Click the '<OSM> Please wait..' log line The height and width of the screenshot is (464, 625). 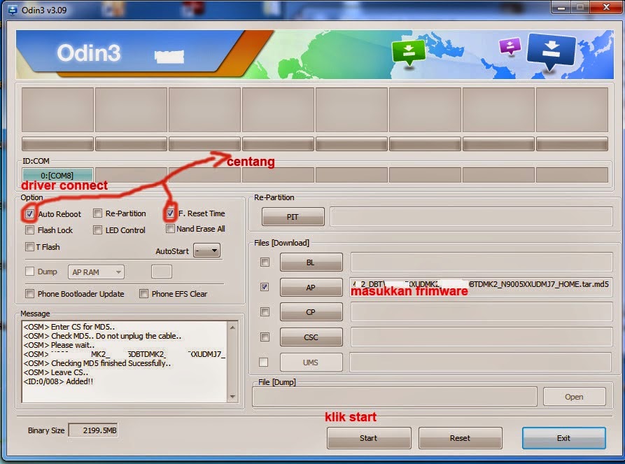click(59, 345)
